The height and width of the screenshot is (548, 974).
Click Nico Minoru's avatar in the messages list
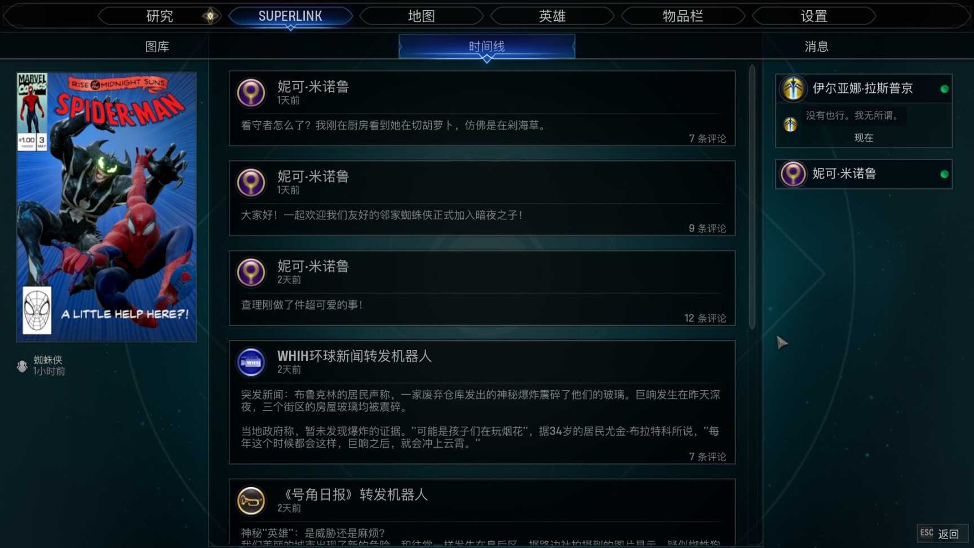pyautogui.click(x=793, y=174)
